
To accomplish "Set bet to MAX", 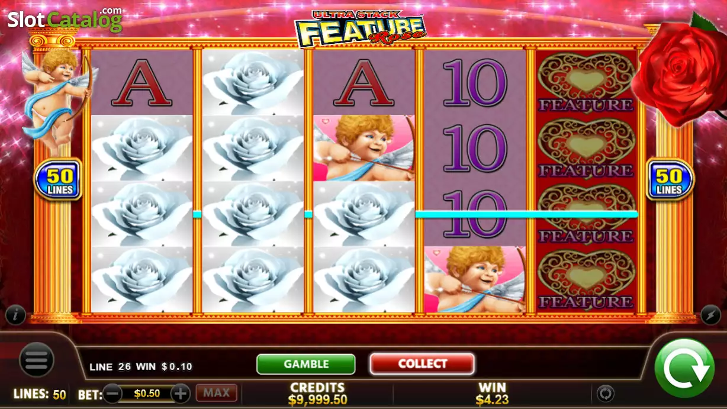I will tap(217, 392).
